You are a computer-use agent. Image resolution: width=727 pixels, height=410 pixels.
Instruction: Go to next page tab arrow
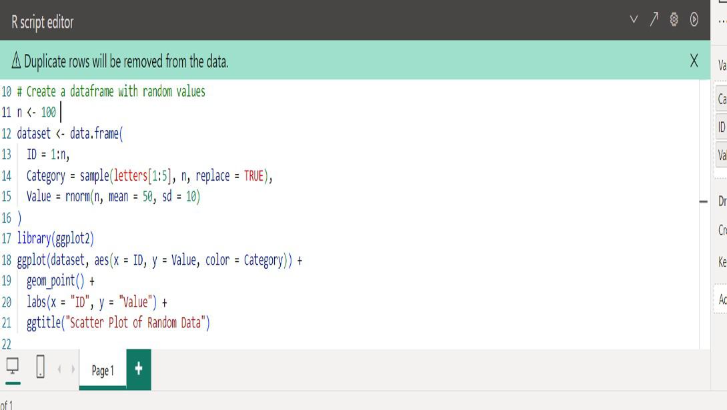(x=73, y=369)
